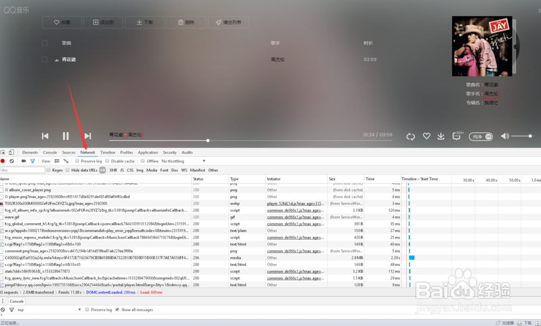Switch to the Timeline tab
Image resolution: width=541 pixels, height=326 pixels.
point(108,152)
